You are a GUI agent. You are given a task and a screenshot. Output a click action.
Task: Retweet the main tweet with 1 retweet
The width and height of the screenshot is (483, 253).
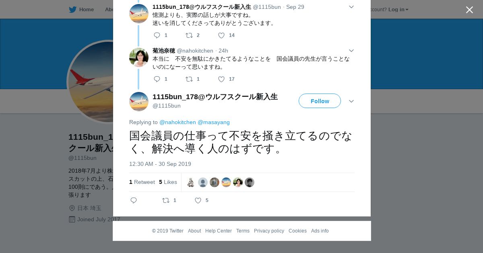tap(169, 200)
